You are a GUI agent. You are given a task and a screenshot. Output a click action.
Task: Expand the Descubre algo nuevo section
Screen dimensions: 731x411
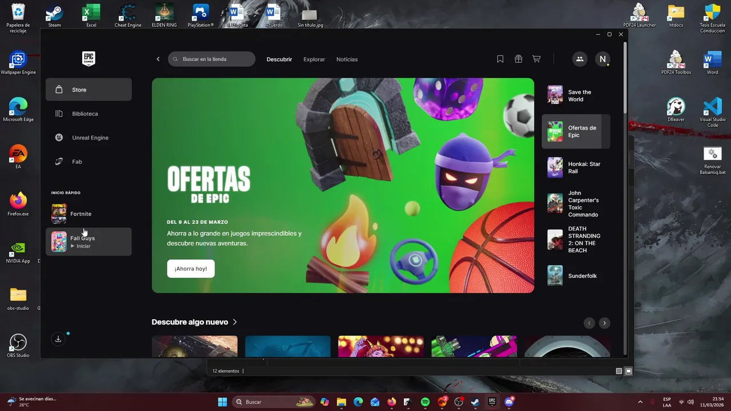[194, 322]
